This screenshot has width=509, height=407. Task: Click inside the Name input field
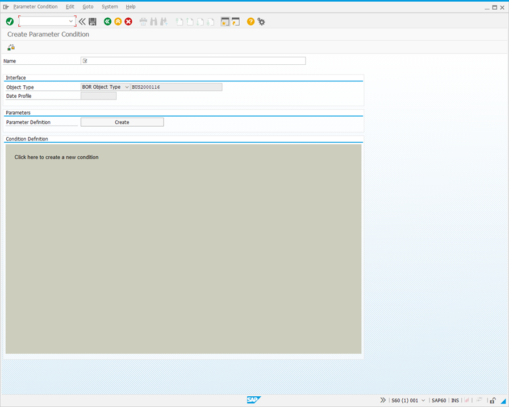pyautogui.click(x=193, y=61)
